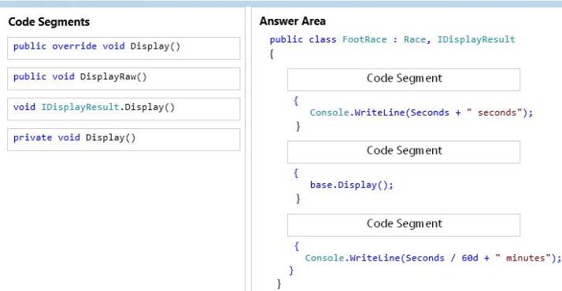Select 'private void Display()' code segment
The height and width of the screenshot is (291, 562).
coord(124,139)
